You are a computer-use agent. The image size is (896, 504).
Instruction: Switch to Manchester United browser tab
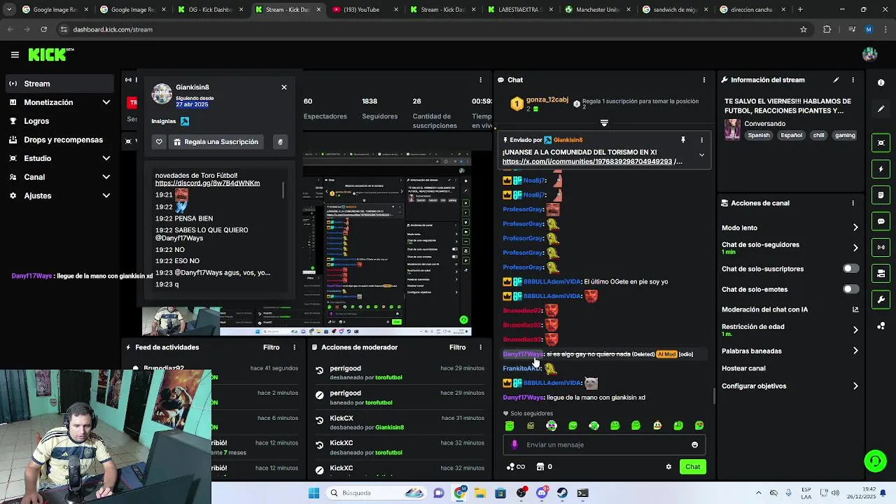597,10
